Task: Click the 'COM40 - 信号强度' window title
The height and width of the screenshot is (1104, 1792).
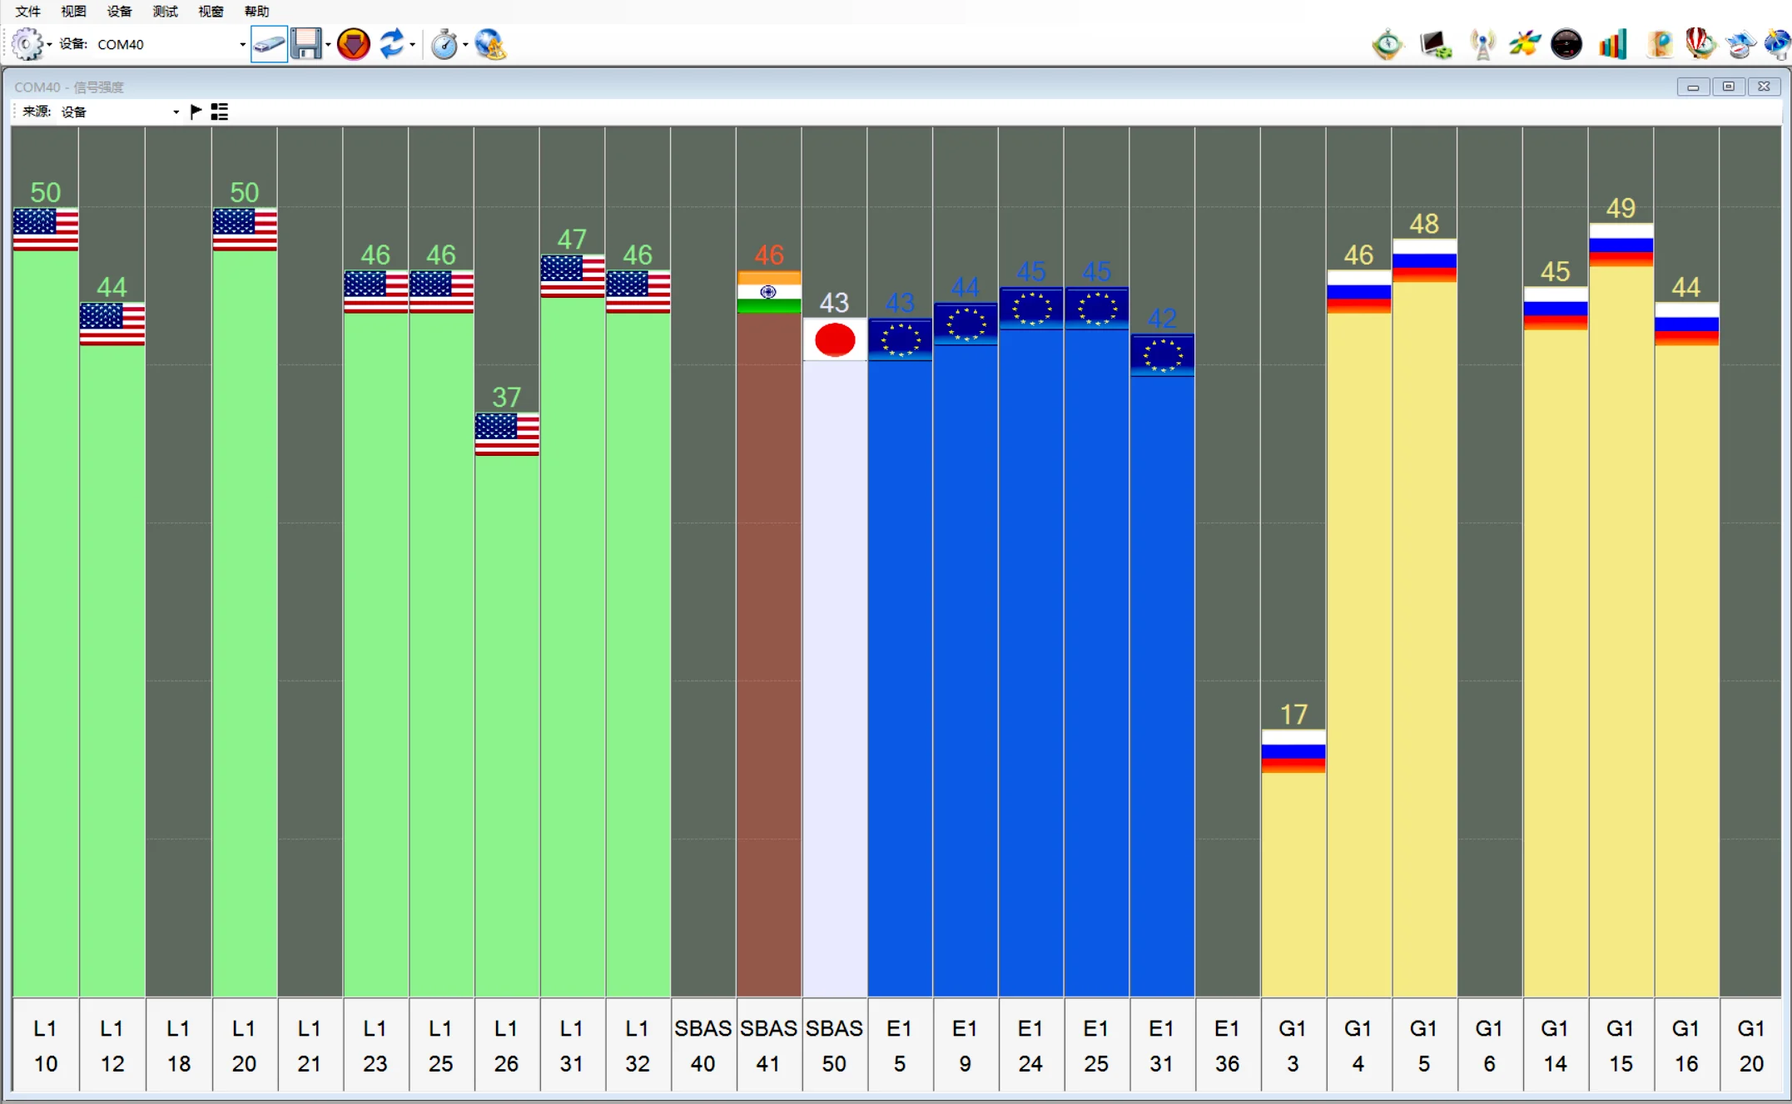Action: click(69, 87)
